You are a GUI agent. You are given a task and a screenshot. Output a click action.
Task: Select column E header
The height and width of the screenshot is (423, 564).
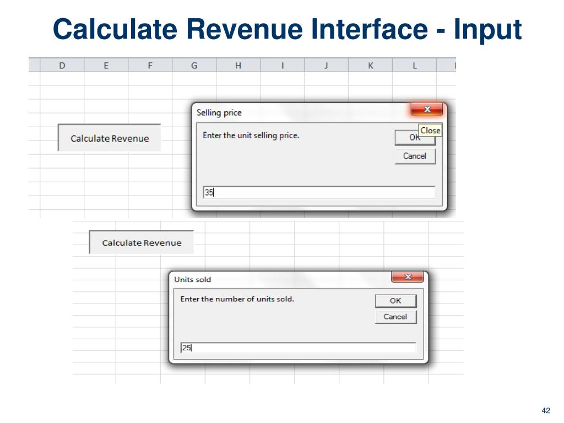coord(106,66)
